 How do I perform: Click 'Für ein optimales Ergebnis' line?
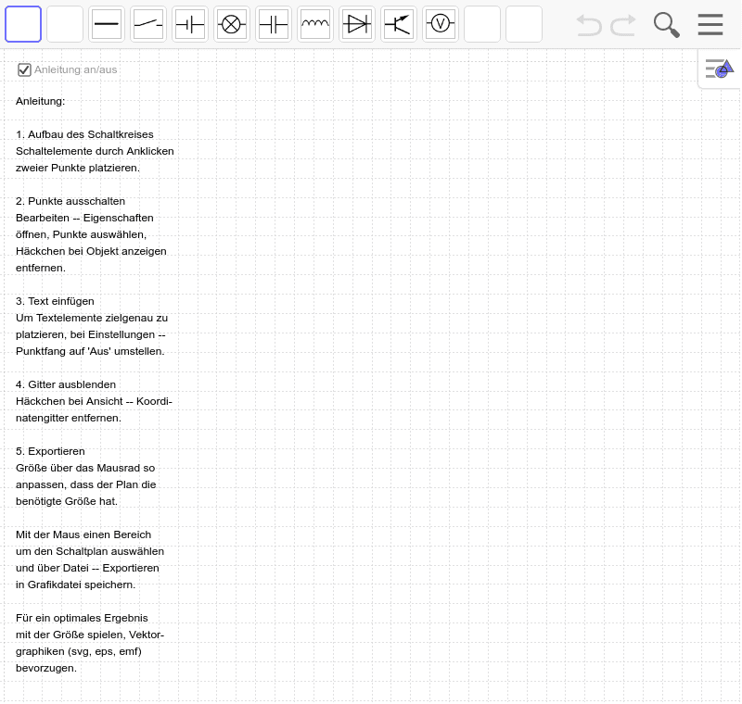click(x=82, y=618)
